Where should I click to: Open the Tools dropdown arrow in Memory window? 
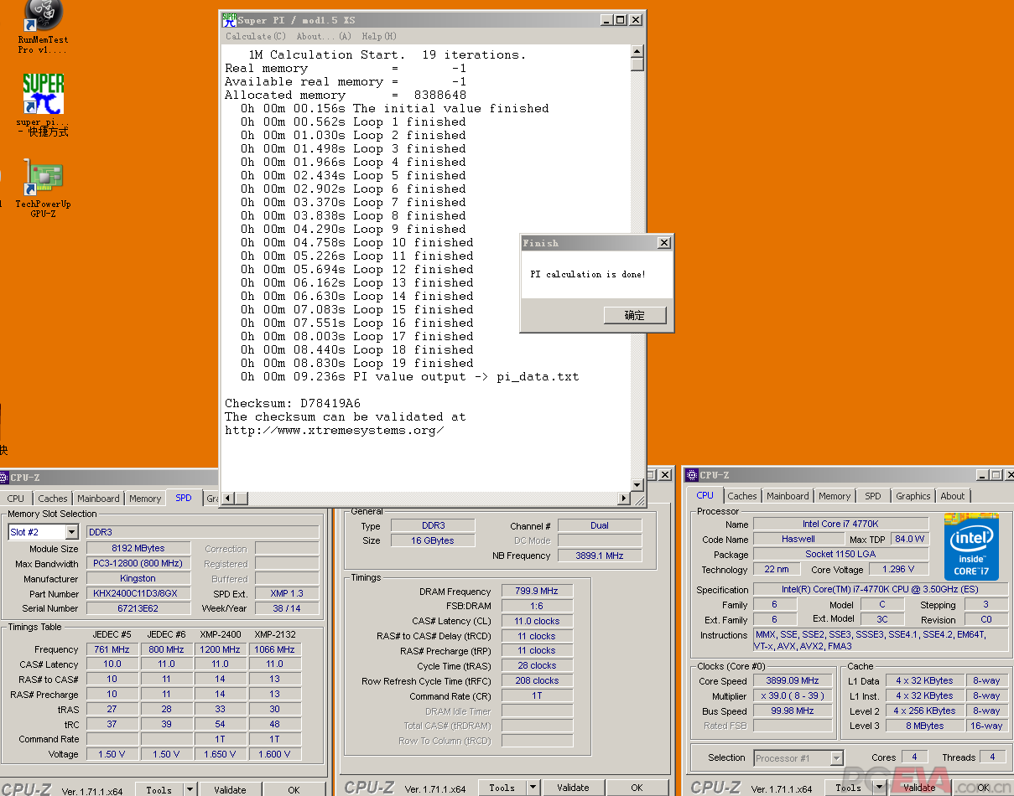point(533,788)
